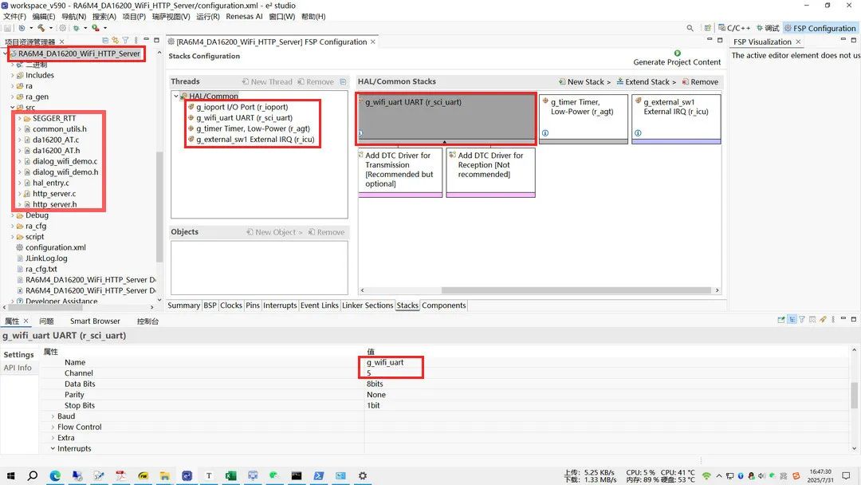The height and width of the screenshot is (485, 861).
Task: Open Excel from the taskbar
Action: coord(230,475)
